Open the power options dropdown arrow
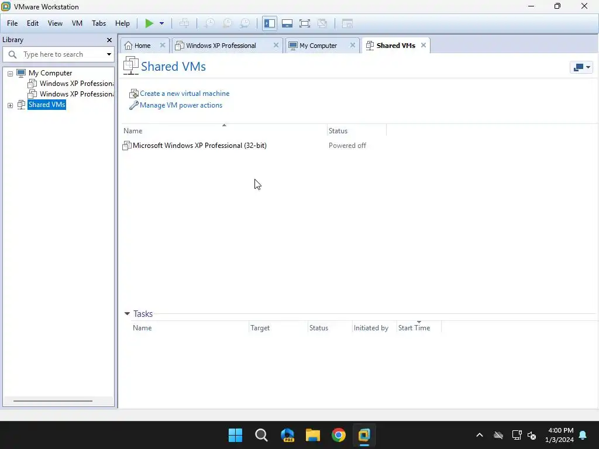The image size is (599, 449). pyautogui.click(x=161, y=23)
